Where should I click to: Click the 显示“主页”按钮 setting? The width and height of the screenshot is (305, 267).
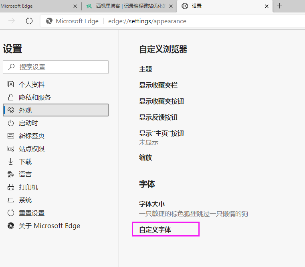point(162,133)
